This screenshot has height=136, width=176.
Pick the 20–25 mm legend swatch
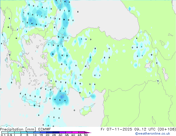[49, 132]
